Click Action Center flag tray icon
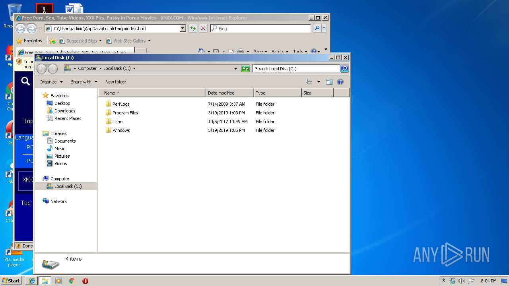 pyautogui.click(x=471, y=281)
